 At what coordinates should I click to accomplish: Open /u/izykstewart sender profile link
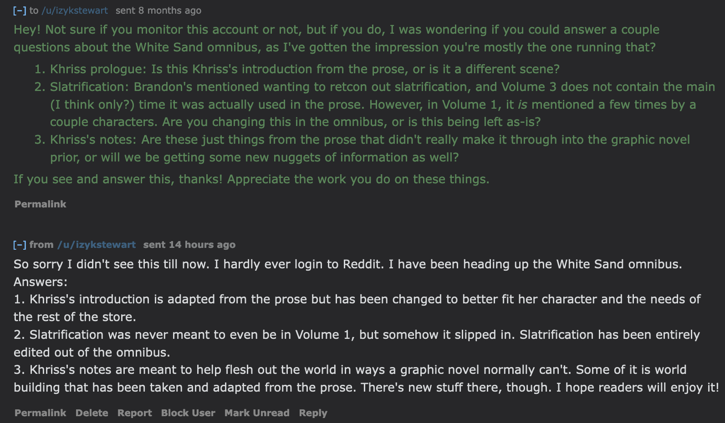(x=97, y=245)
